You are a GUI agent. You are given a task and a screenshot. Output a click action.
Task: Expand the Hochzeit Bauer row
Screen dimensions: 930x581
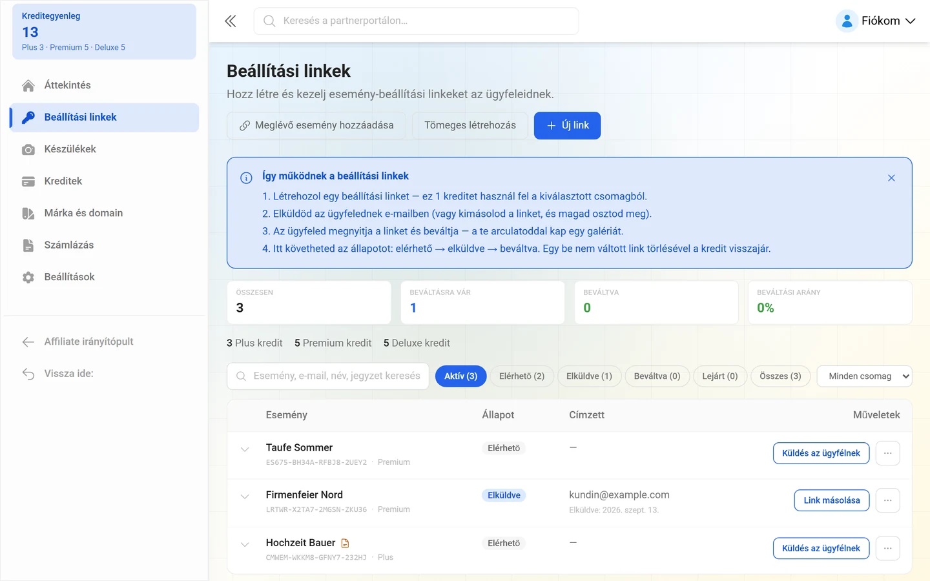click(245, 544)
